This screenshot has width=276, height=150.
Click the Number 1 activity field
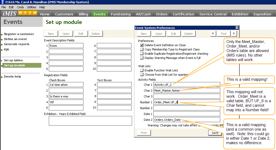coord(187,102)
